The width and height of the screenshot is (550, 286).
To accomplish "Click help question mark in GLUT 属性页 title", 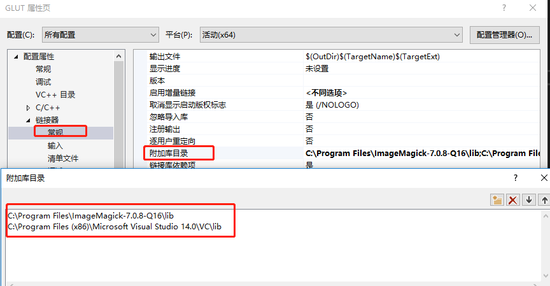I will [x=504, y=8].
